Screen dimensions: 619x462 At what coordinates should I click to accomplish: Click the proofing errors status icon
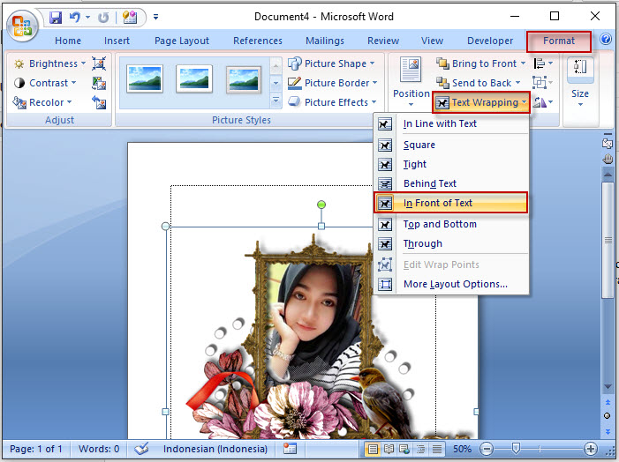[x=141, y=449]
